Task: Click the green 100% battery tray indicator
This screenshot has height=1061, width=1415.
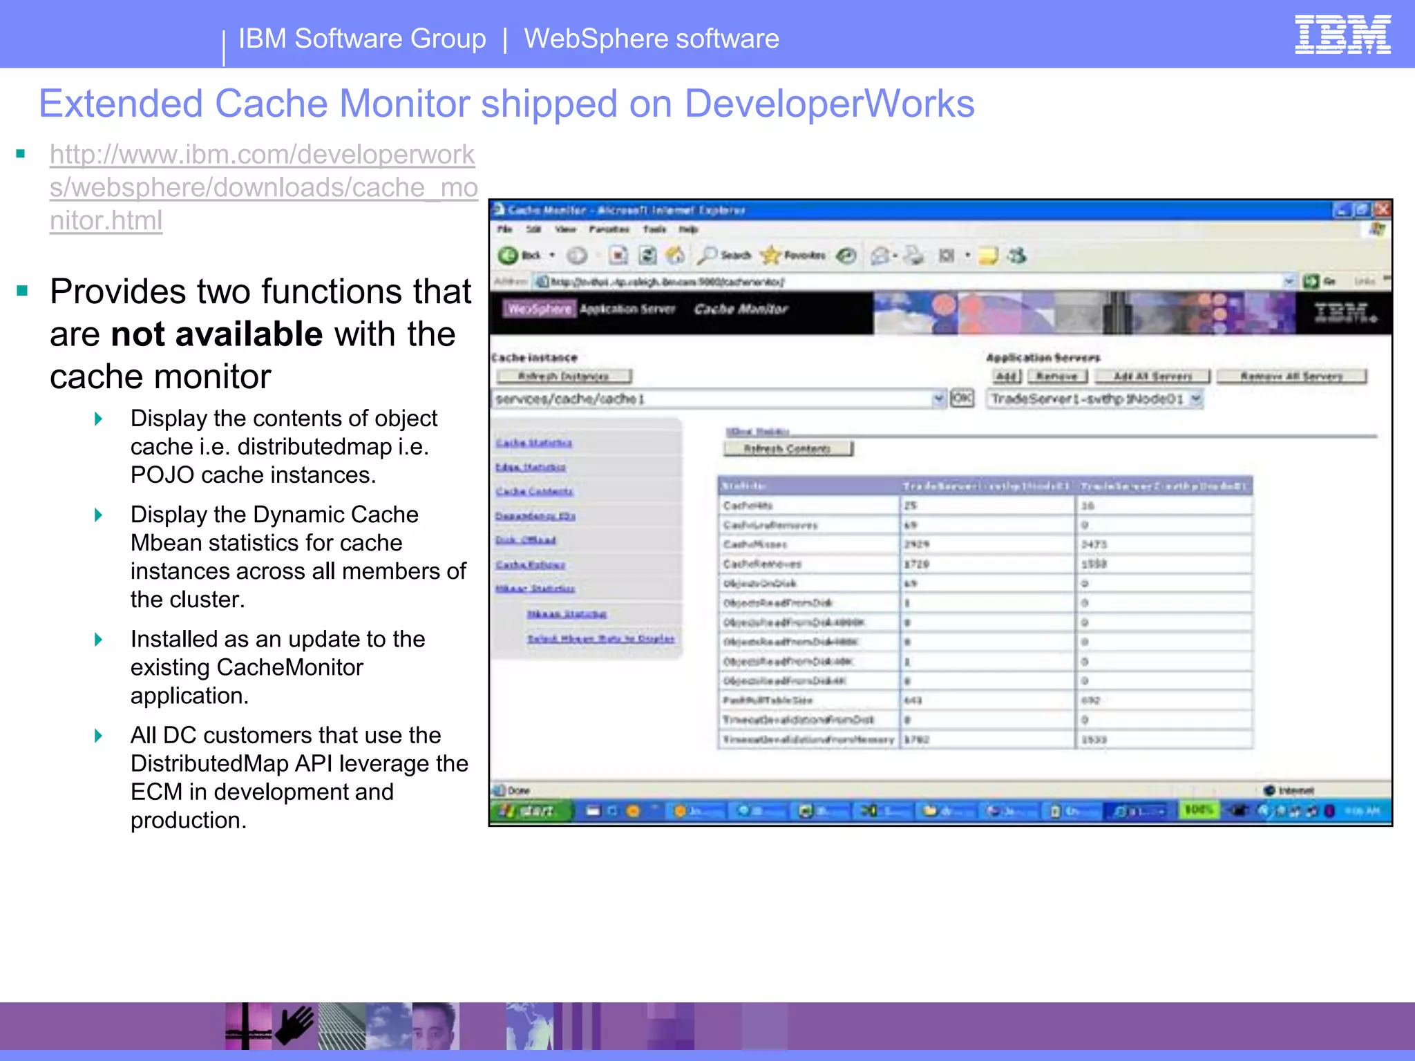Action: (1198, 810)
